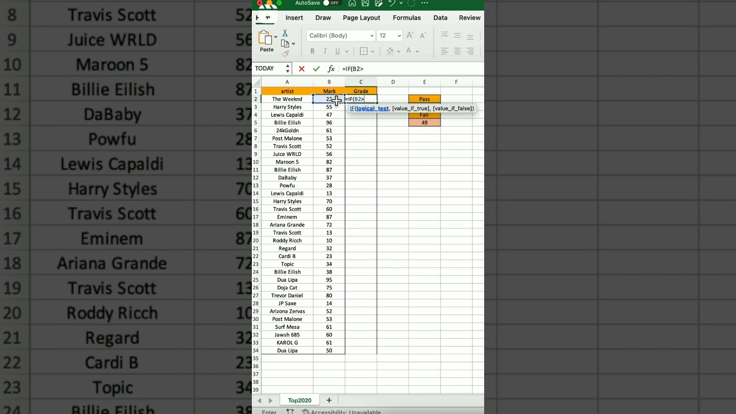Click the fx Insert Function icon
The width and height of the screenshot is (736, 414).
[331, 68]
